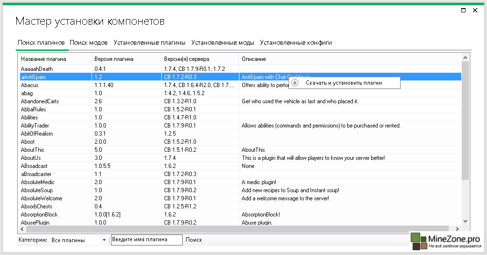The height and width of the screenshot is (255, 487).
Task: Click the 'Версия(я) сервера' column header
Action: pos(187,59)
